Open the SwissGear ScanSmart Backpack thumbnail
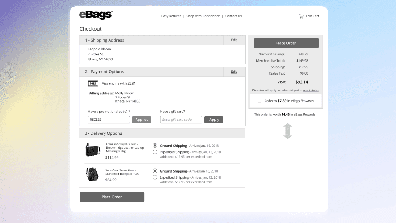Image resolution: width=396 pixels, height=223 pixels. tap(92, 174)
